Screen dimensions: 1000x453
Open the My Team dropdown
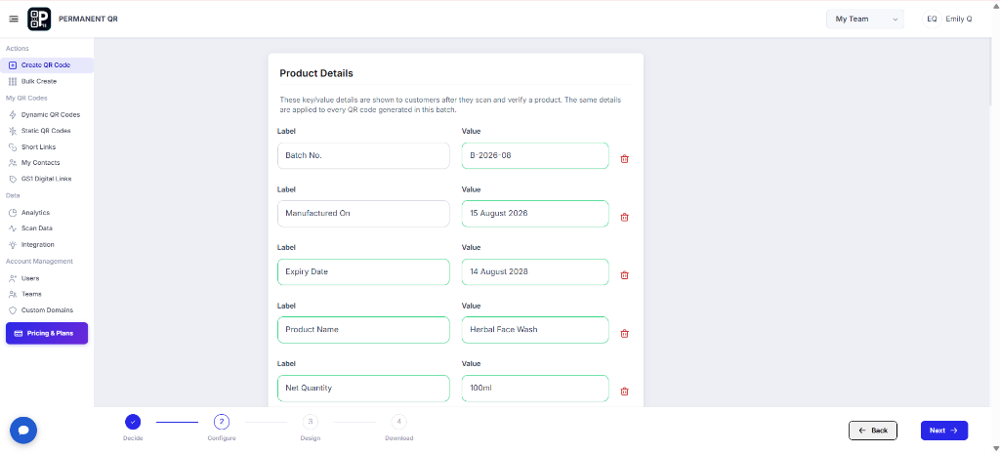865,20
